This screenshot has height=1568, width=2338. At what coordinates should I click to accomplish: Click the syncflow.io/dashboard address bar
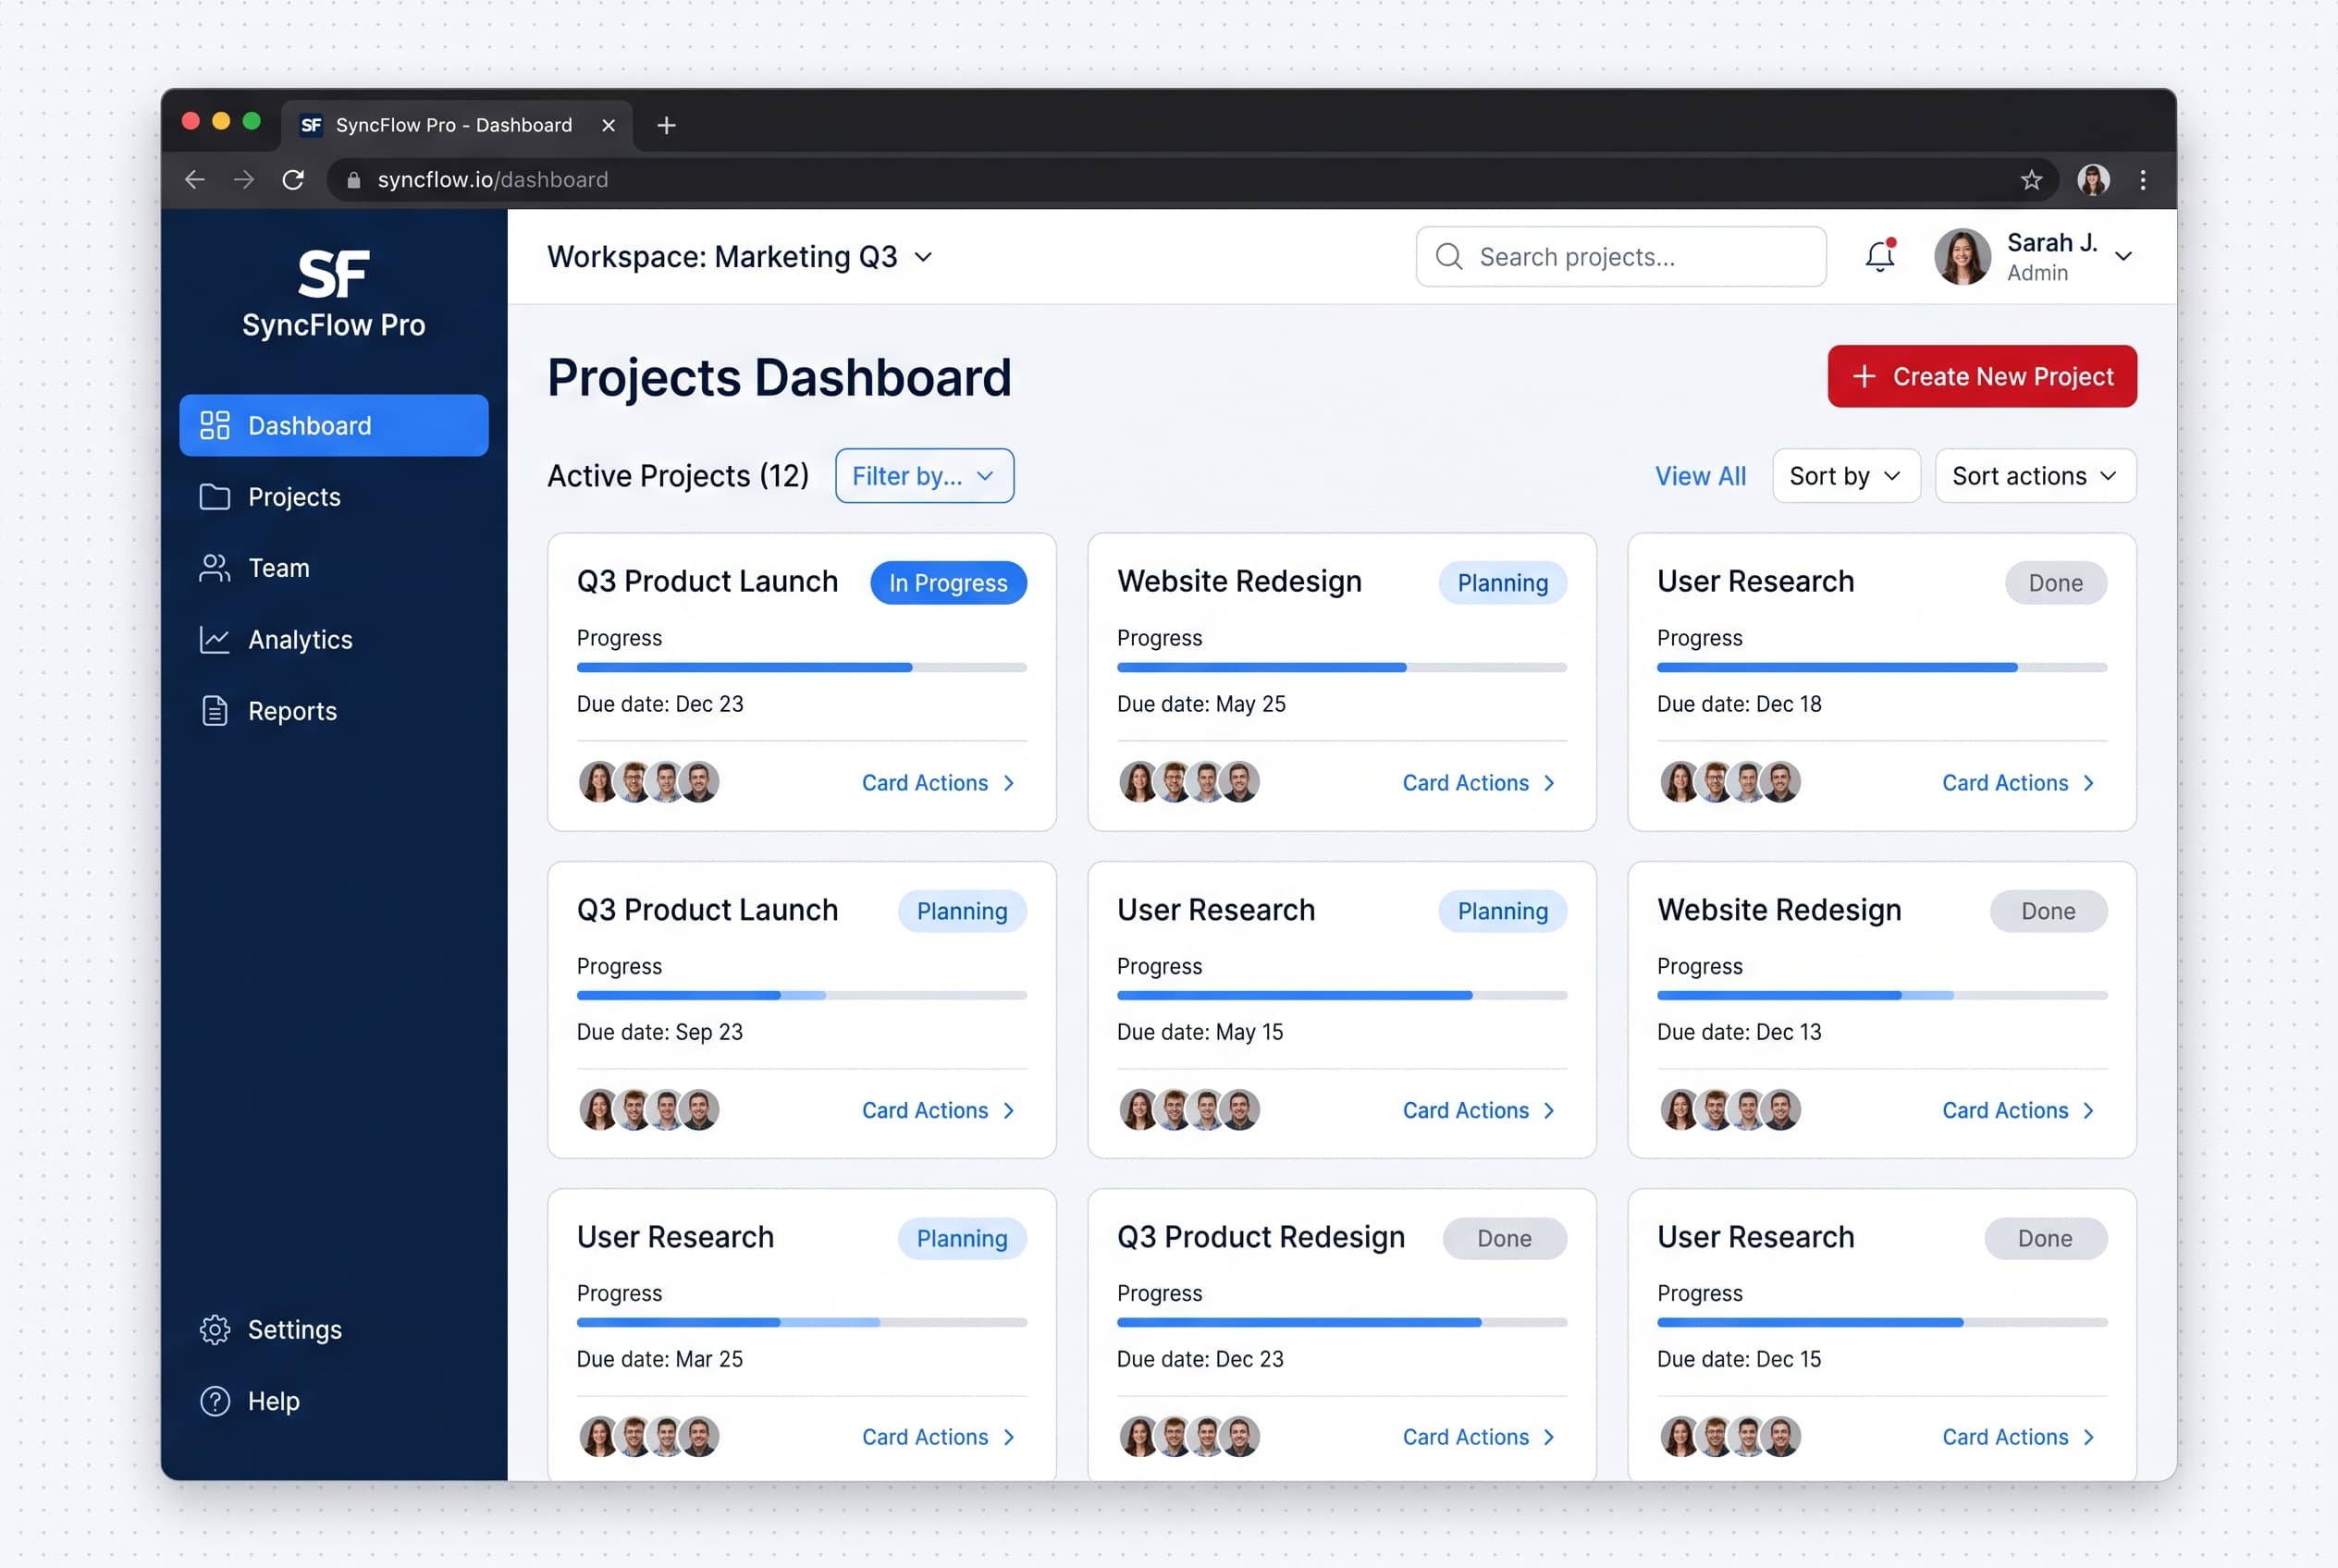tap(1190, 180)
